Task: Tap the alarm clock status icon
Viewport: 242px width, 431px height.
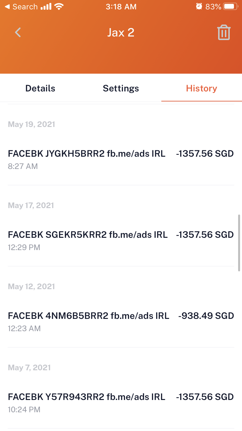Action: tap(199, 6)
